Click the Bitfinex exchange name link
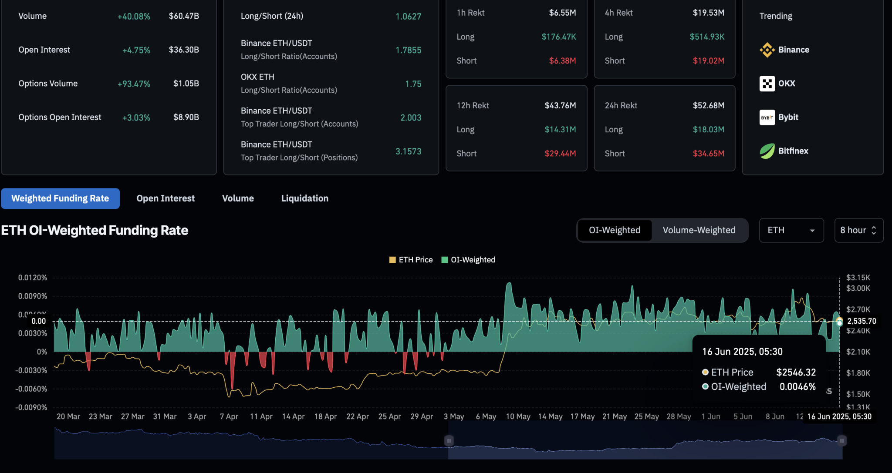Viewport: 892px width, 473px height. coord(793,151)
